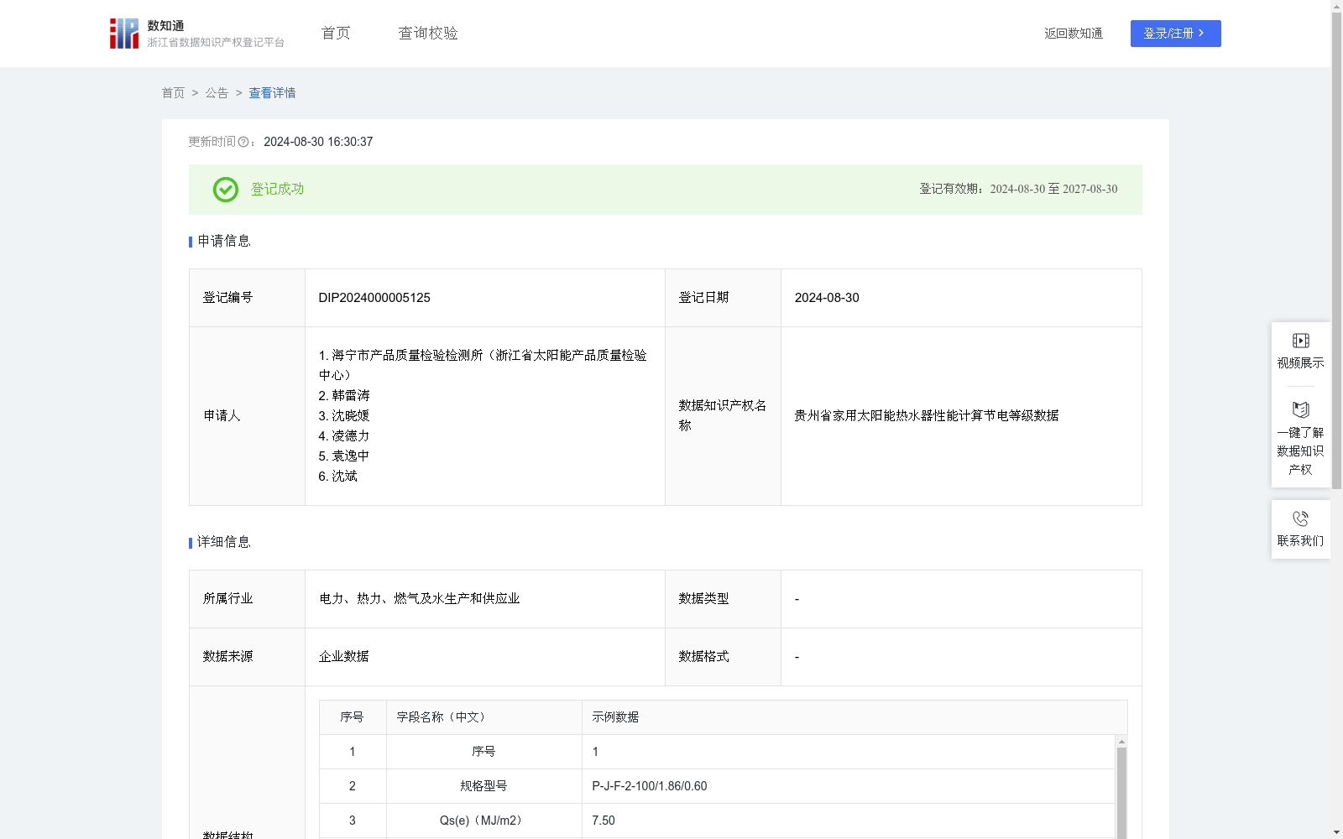Click the 所属行业 label cell
Screen dimensions: 1343x839
click(247, 599)
